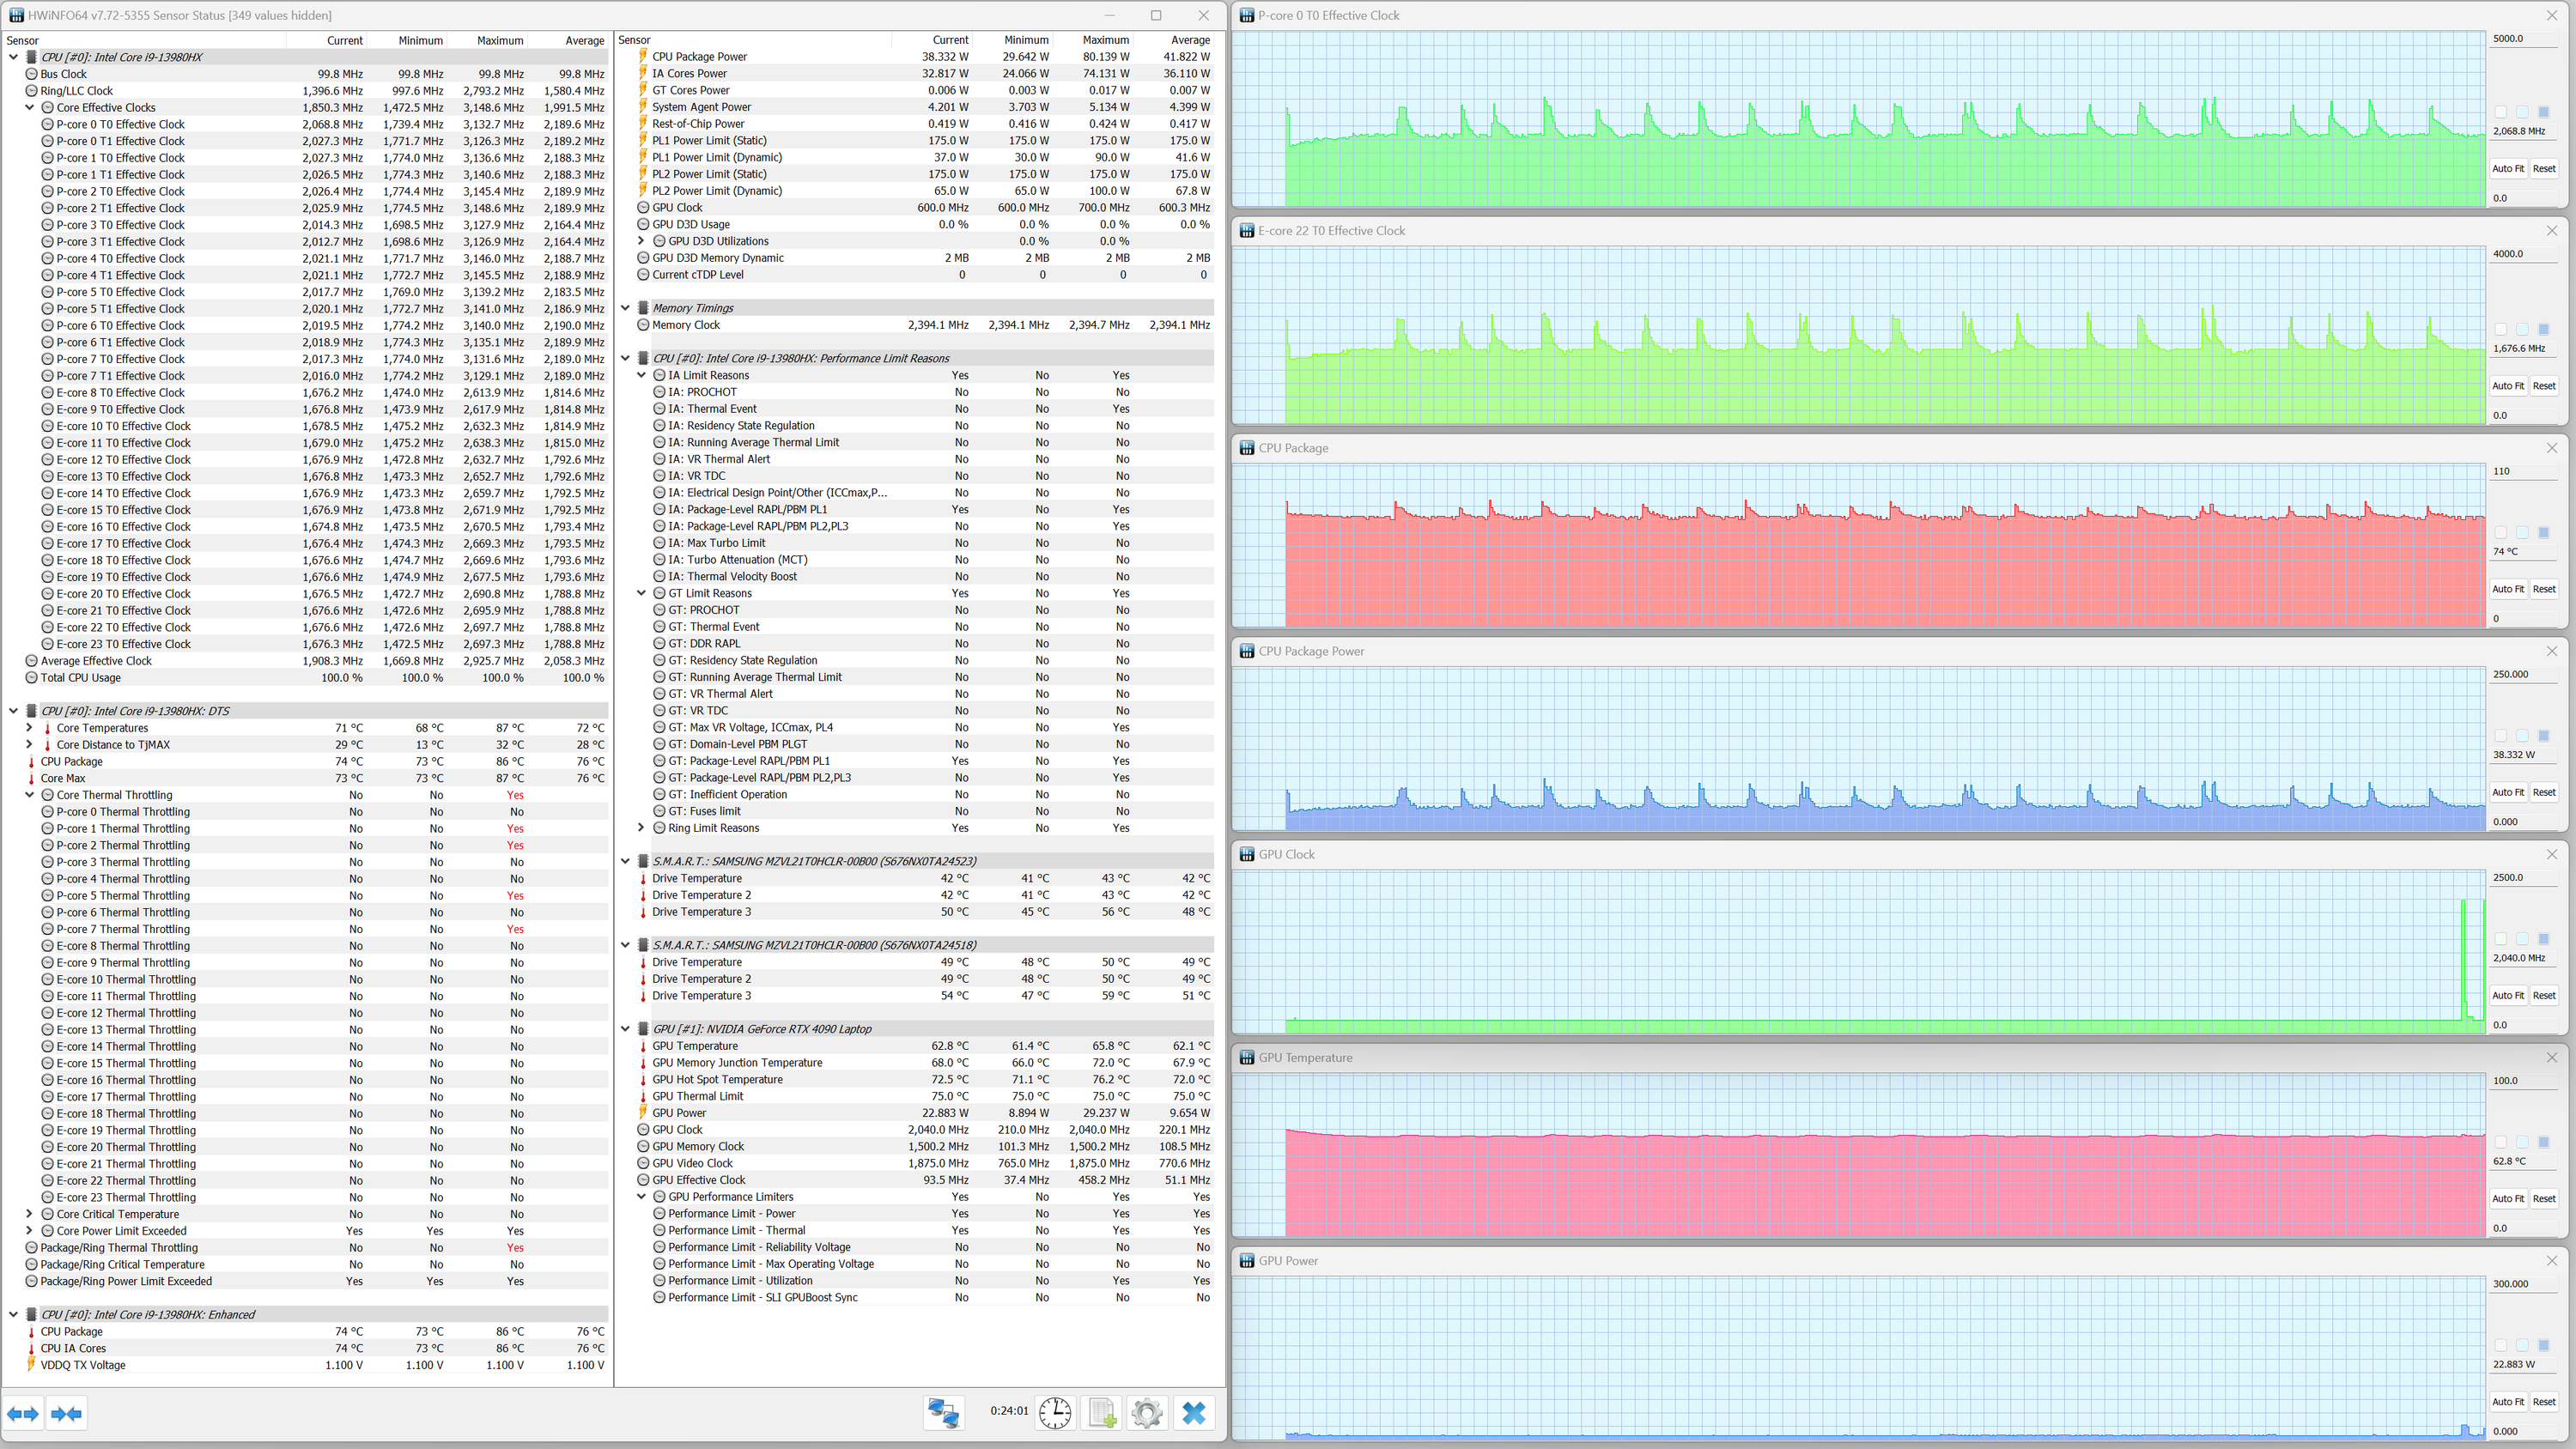This screenshot has height=1449, width=2576.
Task: Collapse the Core Effective Clocks tree
Action: [30, 108]
